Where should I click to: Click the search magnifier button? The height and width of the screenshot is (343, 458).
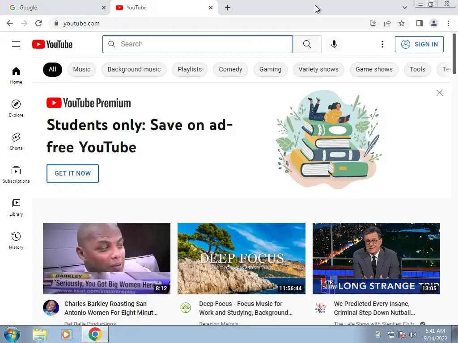[307, 44]
